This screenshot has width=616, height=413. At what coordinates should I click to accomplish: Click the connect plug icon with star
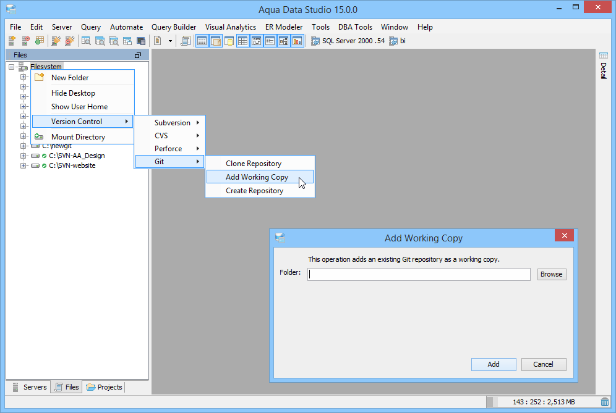coord(56,40)
